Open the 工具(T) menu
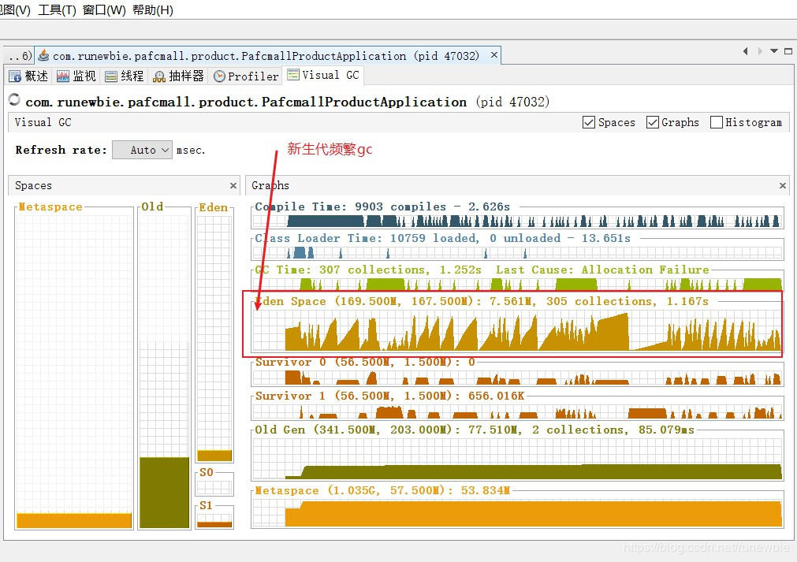Screen dimensions: 797x562 pos(57,9)
